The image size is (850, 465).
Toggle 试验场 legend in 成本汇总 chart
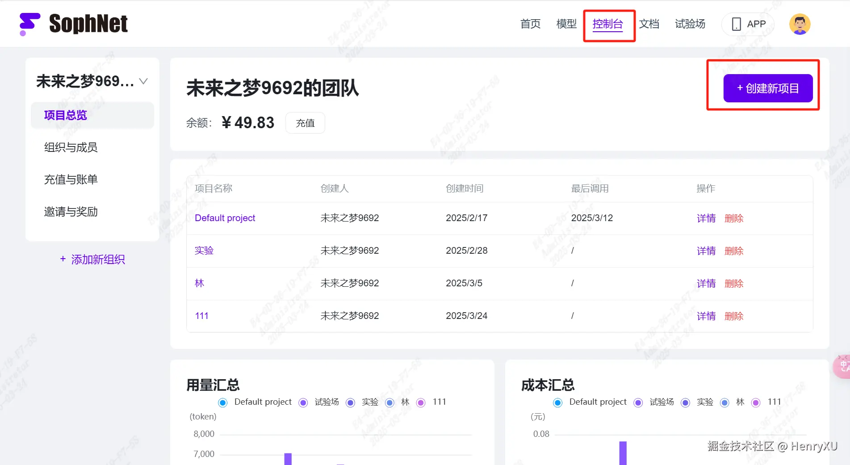pos(654,402)
